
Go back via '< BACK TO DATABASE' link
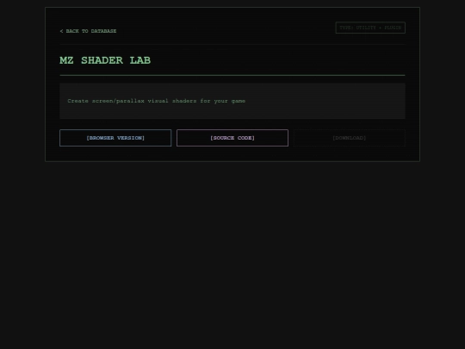tap(88, 31)
